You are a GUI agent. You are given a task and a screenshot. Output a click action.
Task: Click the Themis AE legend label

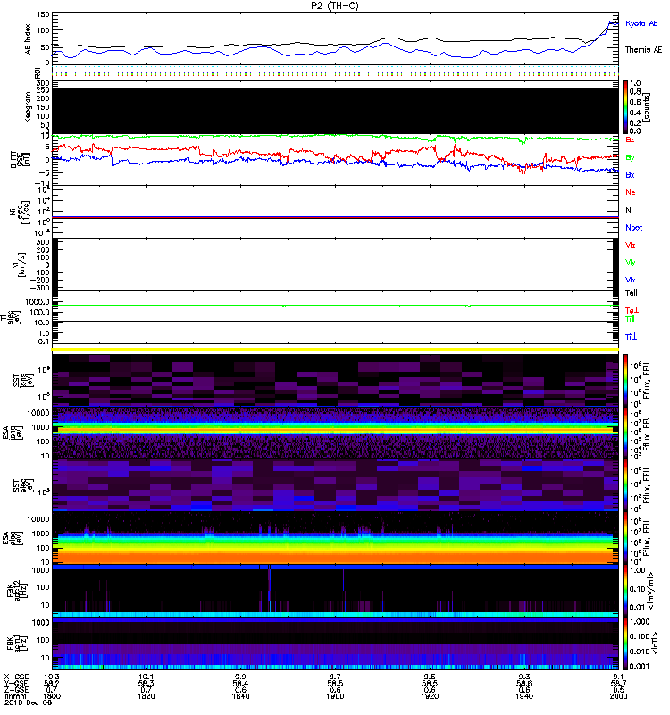[643, 51]
